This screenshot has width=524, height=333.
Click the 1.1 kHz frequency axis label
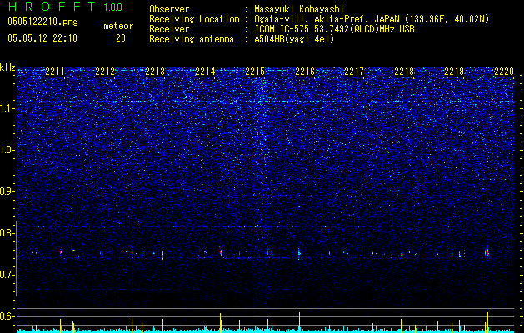[x=7, y=108]
